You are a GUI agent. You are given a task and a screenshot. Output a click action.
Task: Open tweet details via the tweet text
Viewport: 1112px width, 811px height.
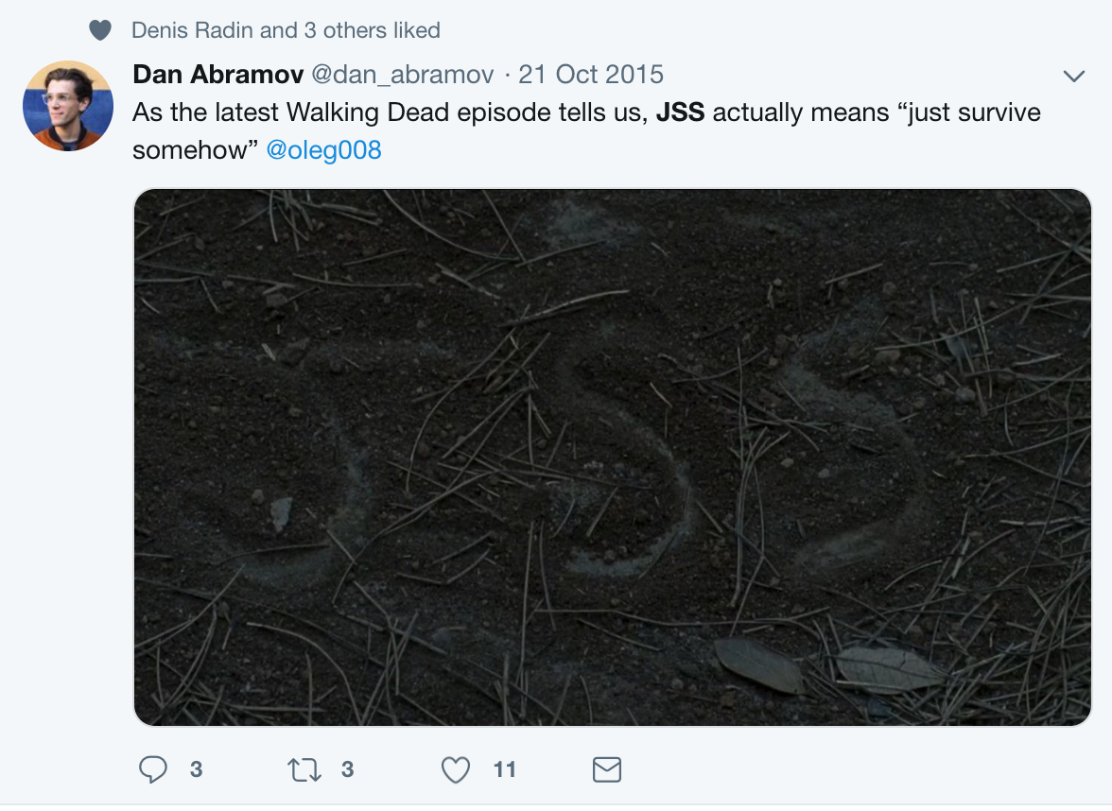coord(586,131)
